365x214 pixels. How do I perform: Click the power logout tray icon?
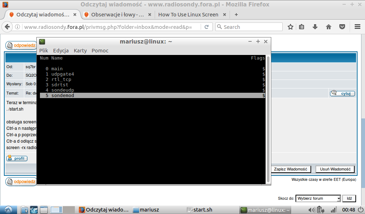(x=361, y=210)
